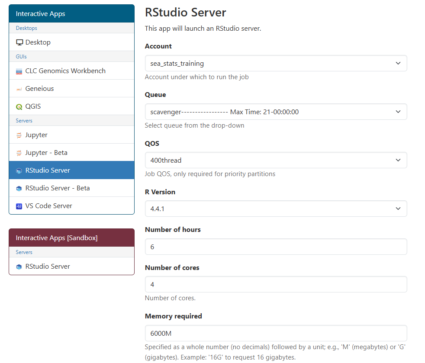Click the Number of hours label
425x363 pixels.
[x=173, y=229]
